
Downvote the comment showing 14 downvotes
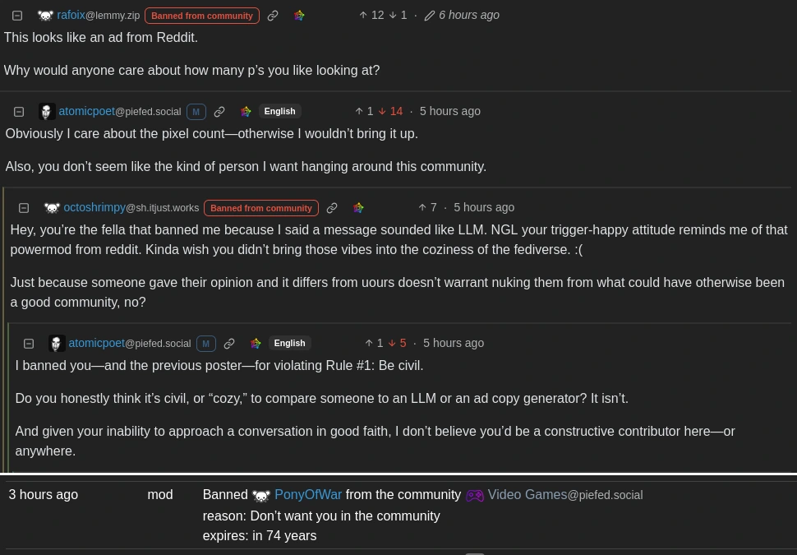coord(383,111)
